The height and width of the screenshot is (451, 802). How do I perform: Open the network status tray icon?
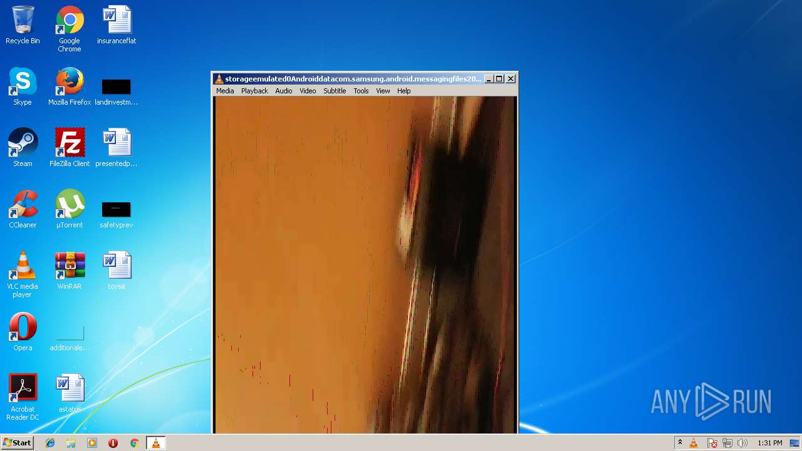[727, 443]
